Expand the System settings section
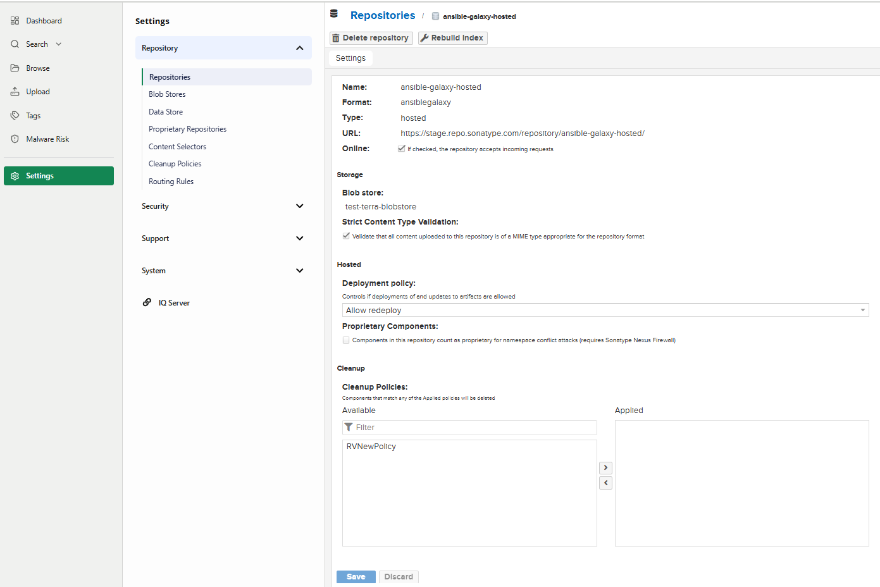The width and height of the screenshot is (880, 587). (300, 271)
